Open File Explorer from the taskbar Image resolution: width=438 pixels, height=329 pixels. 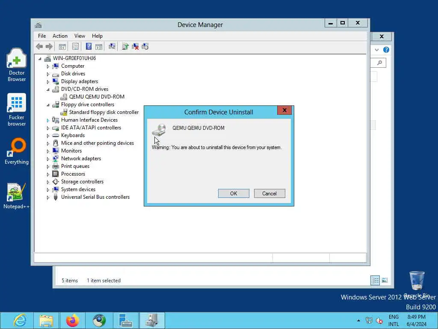[46, 320]
